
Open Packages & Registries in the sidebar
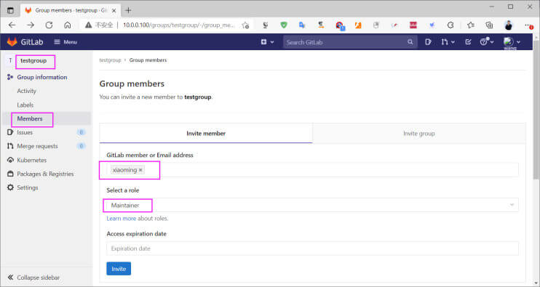pos(45,174)
